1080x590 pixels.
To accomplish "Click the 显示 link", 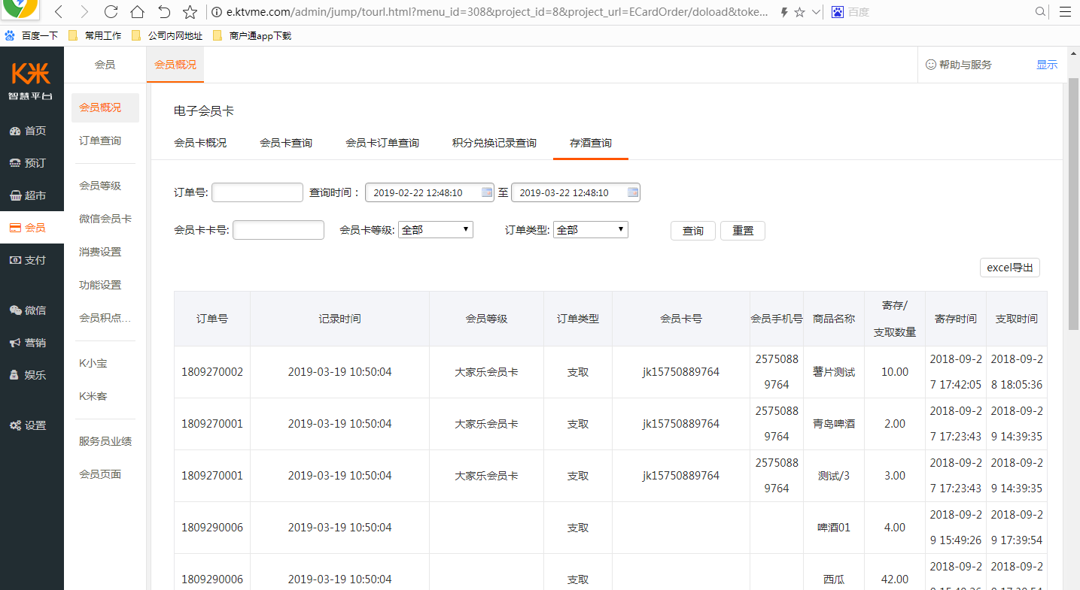I will tap(1047, 65).
